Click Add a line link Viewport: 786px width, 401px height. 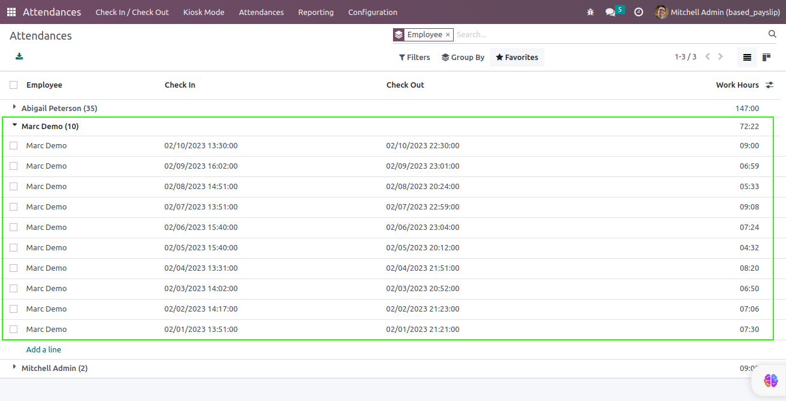[44, 349]
